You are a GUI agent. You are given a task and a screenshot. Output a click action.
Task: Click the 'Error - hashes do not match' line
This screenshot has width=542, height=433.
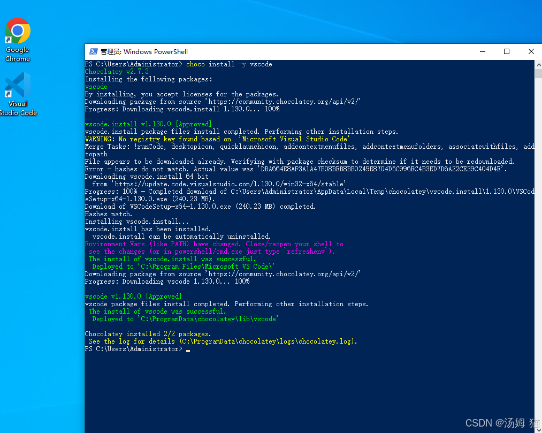tap(296, 169)
